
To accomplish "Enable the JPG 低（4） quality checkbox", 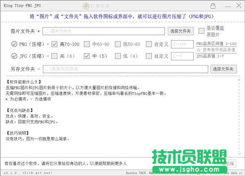I will coord(118,56).
